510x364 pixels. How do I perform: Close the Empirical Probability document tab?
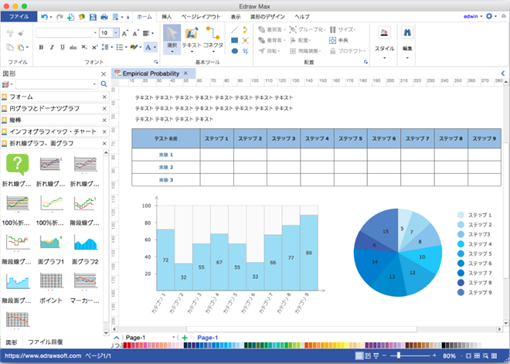(185, 73)
